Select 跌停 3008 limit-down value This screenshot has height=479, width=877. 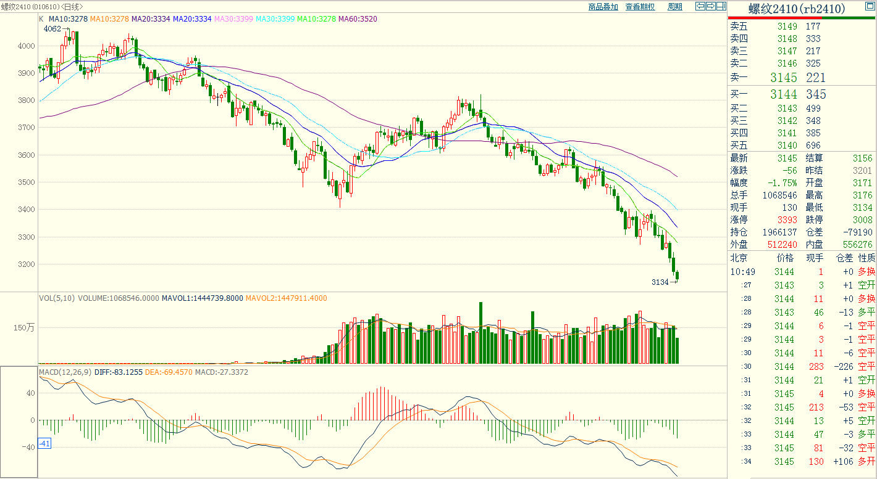point(863,220)
